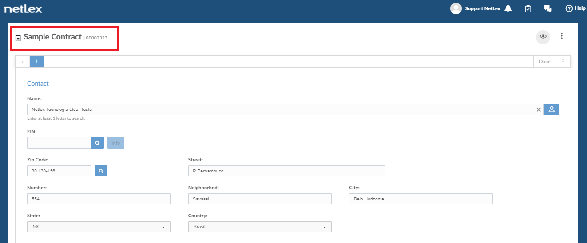
Task: Open three-dot menu beside Done
Action: [x=563, y=62]
